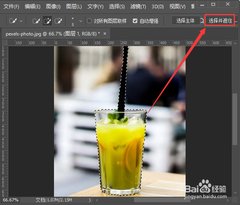The image size is (240, 205).
Task: Click the vertical scrollbar up arrow
Action: [x=235, y=43]
